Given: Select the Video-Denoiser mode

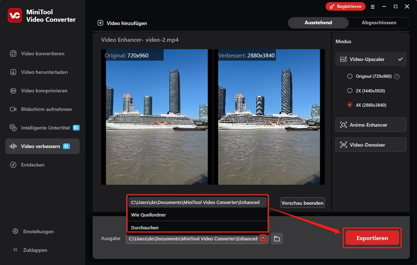Looking at the screenshot, I should tap(371, 145).
